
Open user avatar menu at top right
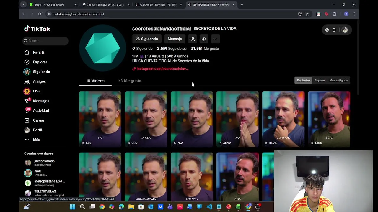pos(345,30)
